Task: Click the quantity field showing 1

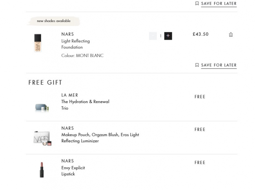Action: pos(160,36)
